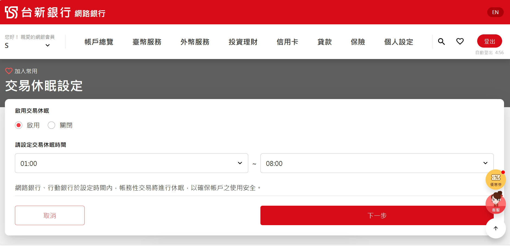Open the 個人設定 menu
The width and height of the screenshot is (510, 246).
coord(399,42)
